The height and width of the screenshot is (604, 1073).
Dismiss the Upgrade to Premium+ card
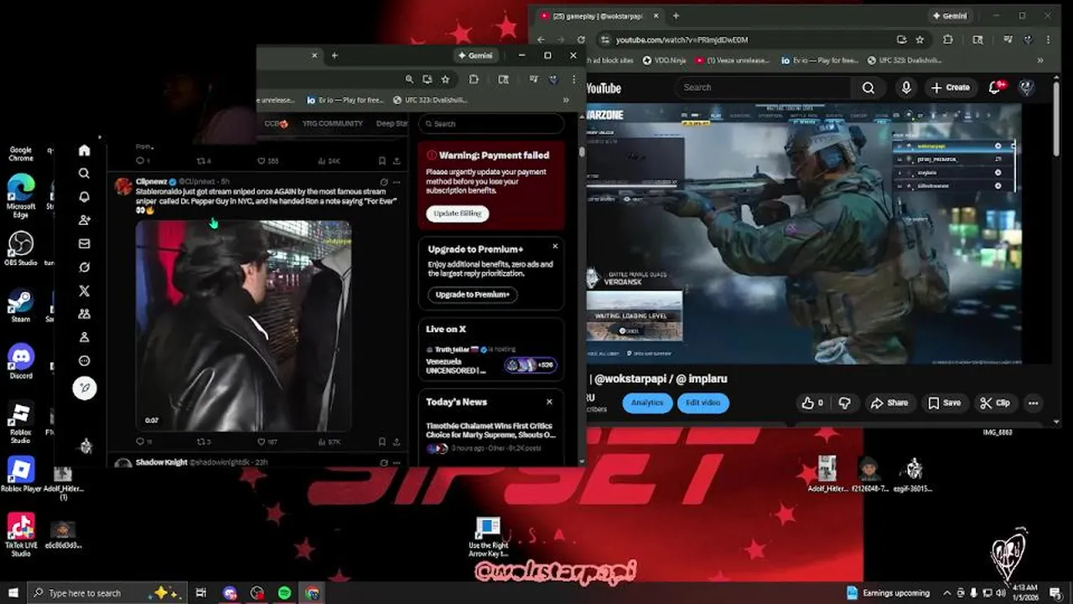(x=555, y=247)
